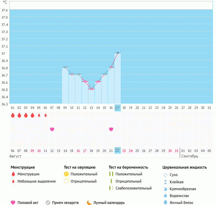The image size is (216, 205).
Task: Click the egg white cervical fluid icon
Action: pos(165,203)
